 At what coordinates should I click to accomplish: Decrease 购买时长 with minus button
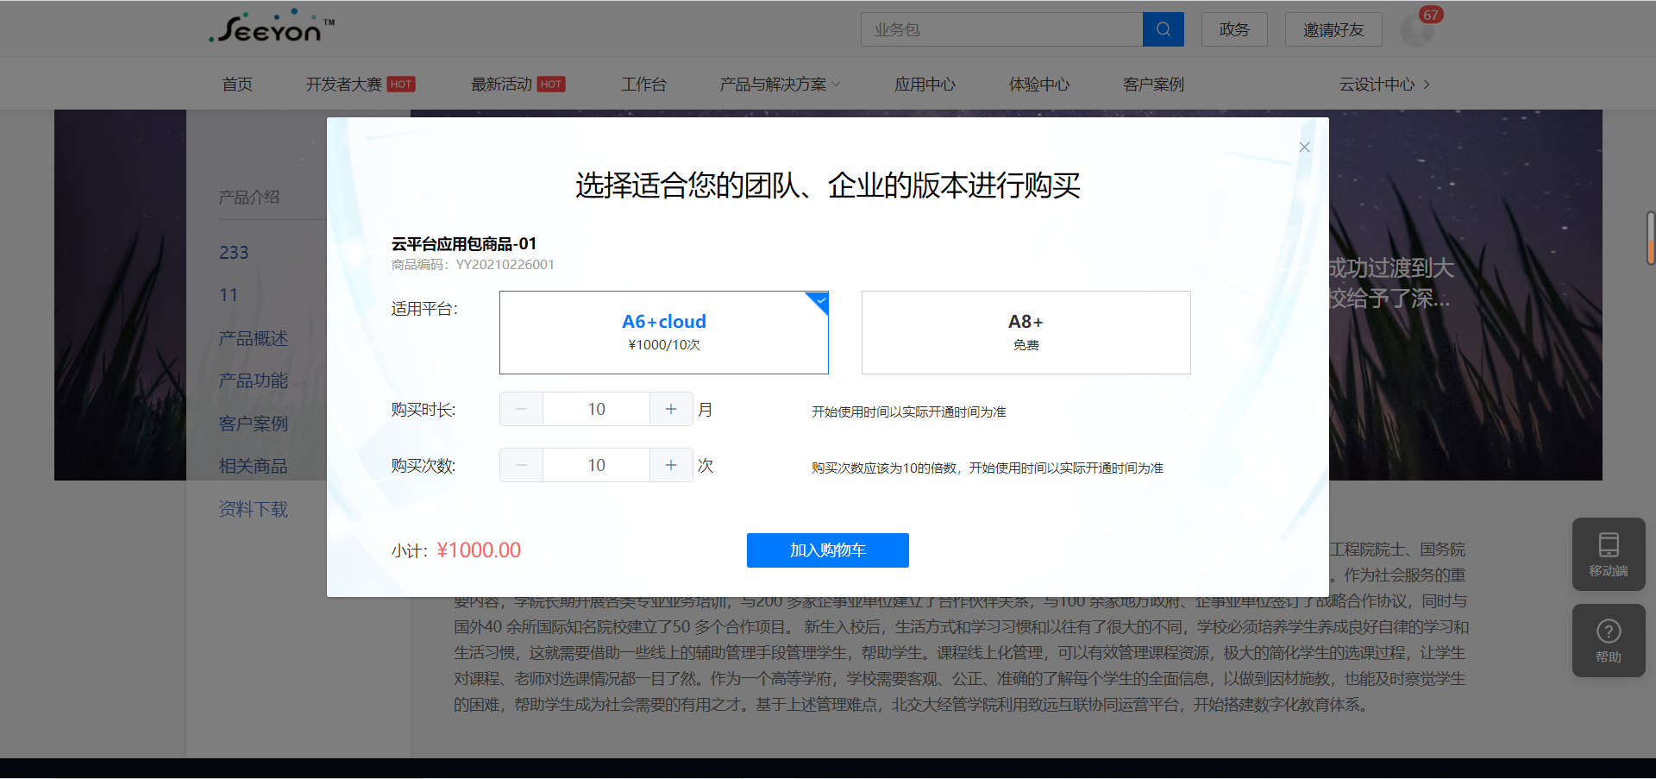coord(521,409)
